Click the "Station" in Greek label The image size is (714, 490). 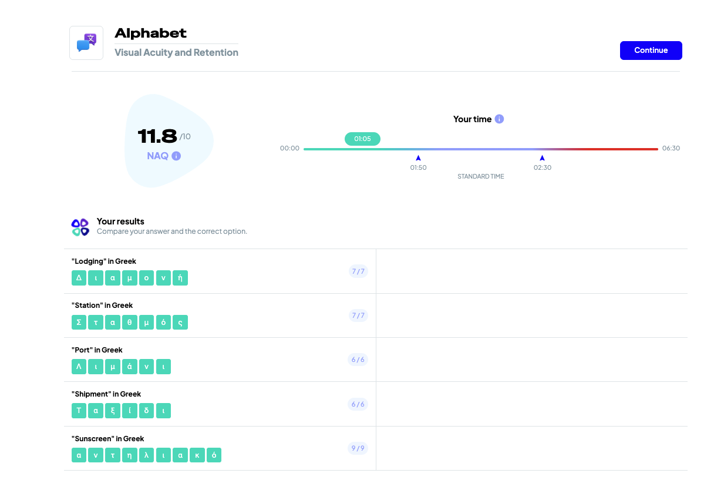coord(102,306)
